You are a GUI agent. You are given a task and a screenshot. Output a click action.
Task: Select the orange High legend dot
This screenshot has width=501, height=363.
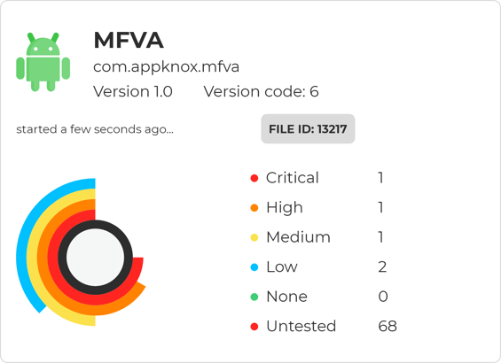[x=254, y=208]
